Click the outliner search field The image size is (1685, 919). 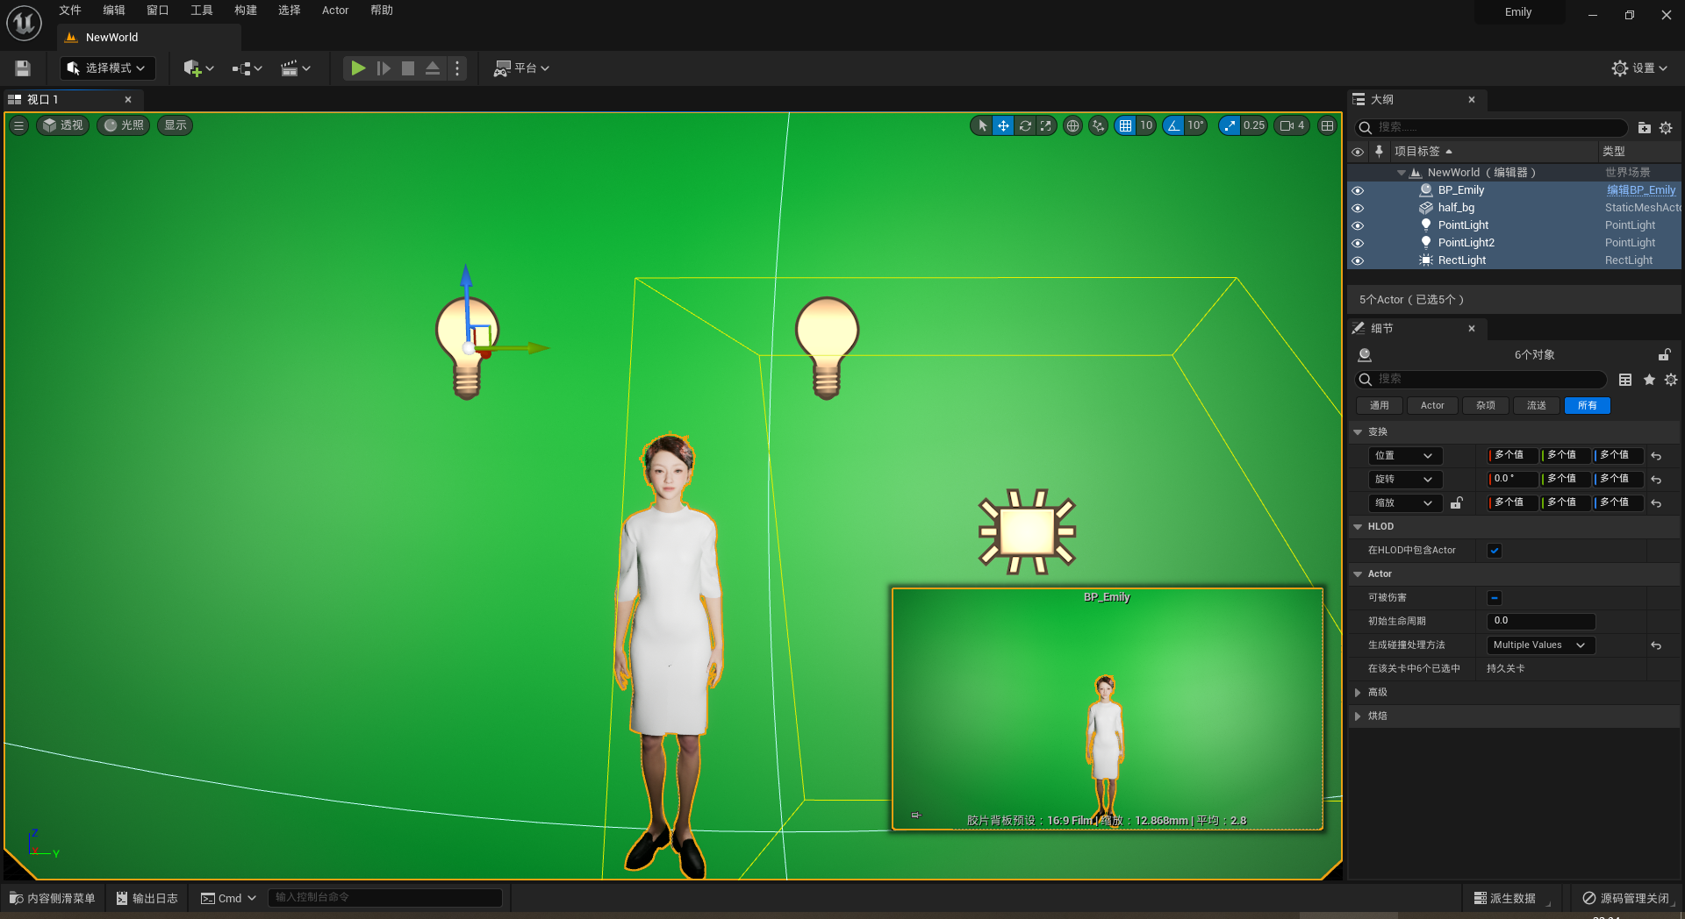[1492, 128]
